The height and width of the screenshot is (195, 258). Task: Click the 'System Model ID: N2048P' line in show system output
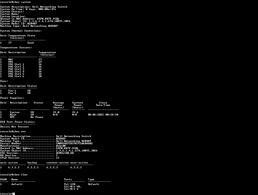tap(19, 24)
